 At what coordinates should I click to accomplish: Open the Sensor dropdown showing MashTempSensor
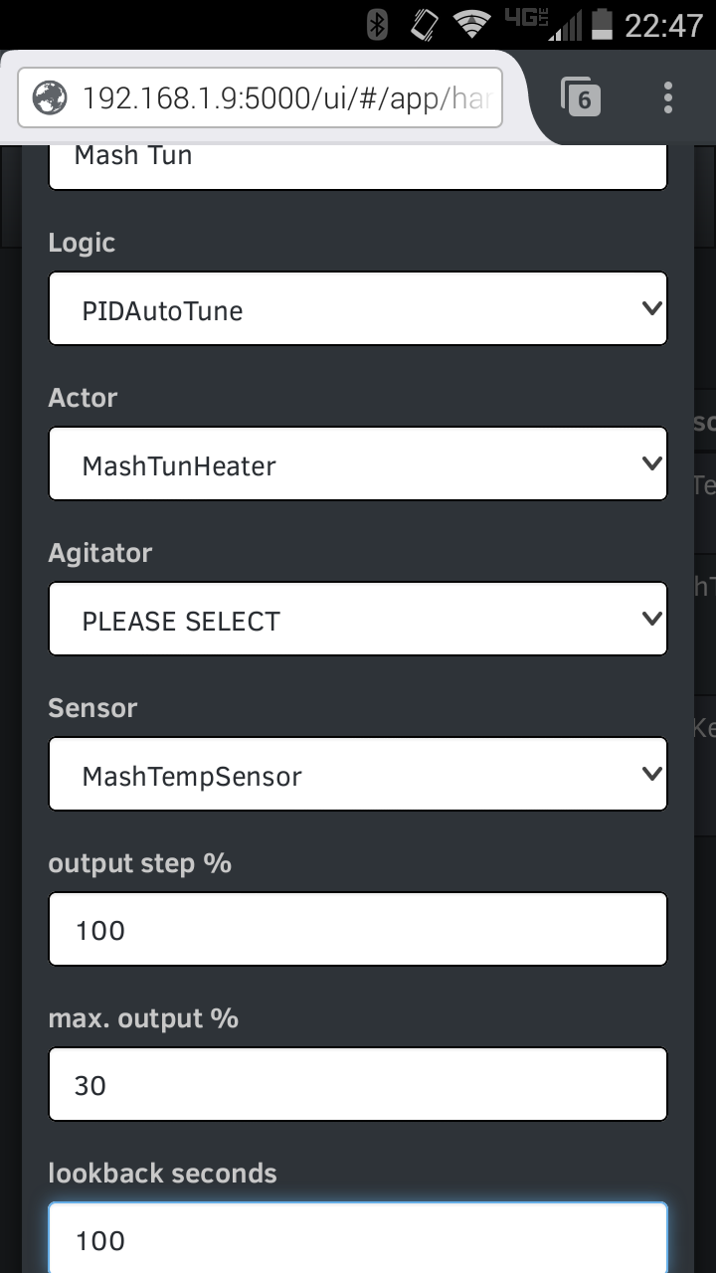358,775
